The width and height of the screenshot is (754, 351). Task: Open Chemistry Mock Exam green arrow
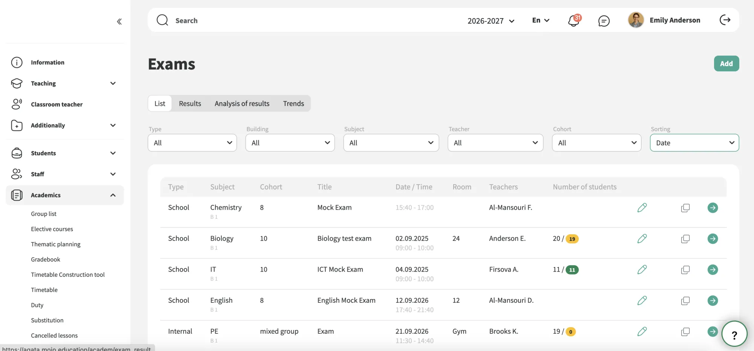pyautogui.click(x=713, y=208)
